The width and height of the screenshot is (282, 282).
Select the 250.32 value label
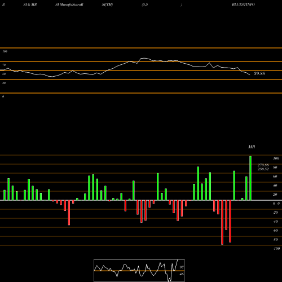(x=263, y=169)
